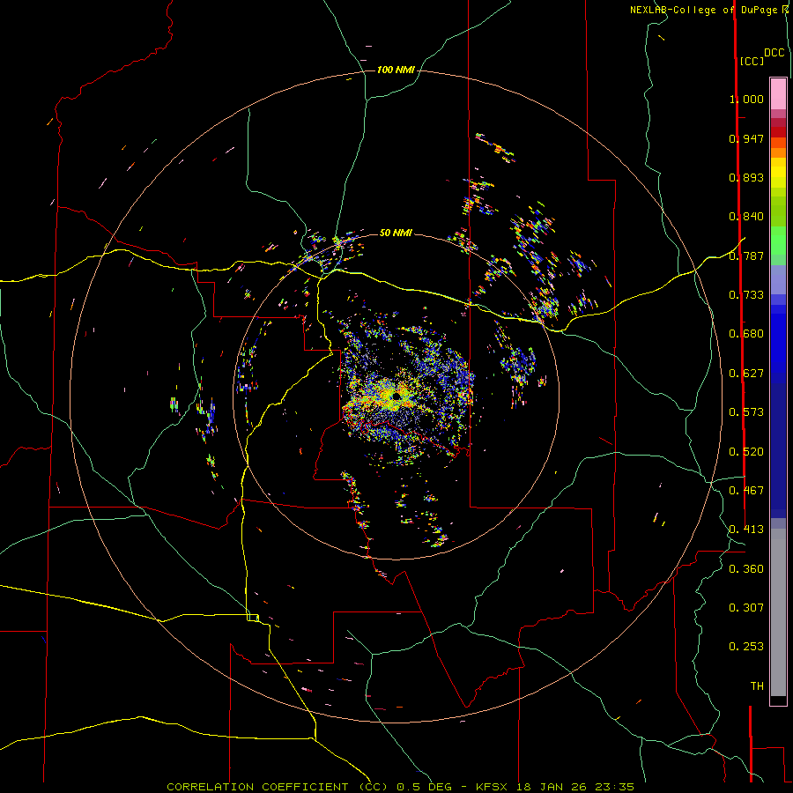Viewport: 793px width, 793px height.
Task: Click the TH threshold label on scale
Action: 757,686
